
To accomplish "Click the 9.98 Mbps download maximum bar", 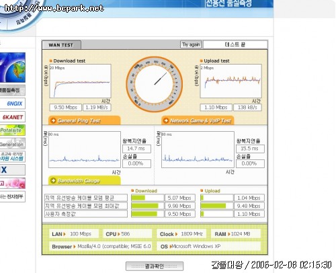I will pyautogui.click(x=147, y=206).
